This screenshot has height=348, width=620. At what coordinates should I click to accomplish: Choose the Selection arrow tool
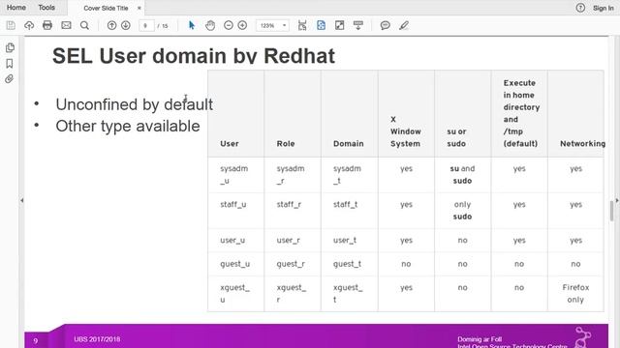click(192, 26)
